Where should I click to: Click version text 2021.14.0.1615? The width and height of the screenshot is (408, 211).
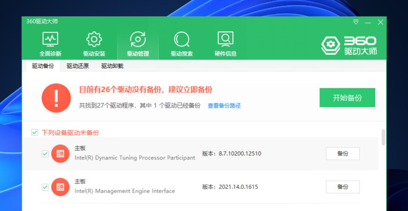tap(238, 187)
